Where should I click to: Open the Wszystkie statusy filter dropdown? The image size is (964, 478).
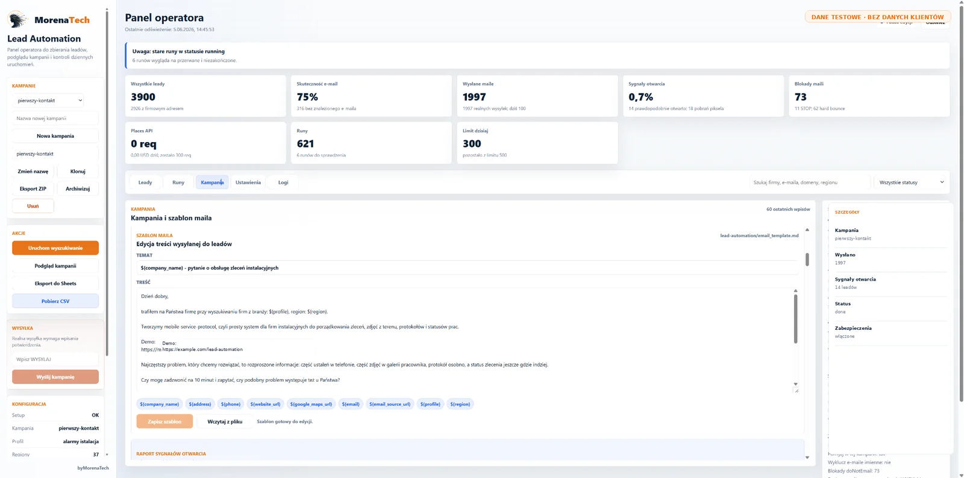pos(911,182)
